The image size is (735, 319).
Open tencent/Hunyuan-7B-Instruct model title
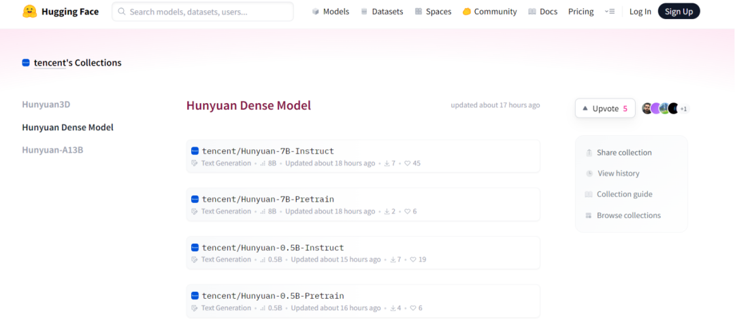click(267, 151)
